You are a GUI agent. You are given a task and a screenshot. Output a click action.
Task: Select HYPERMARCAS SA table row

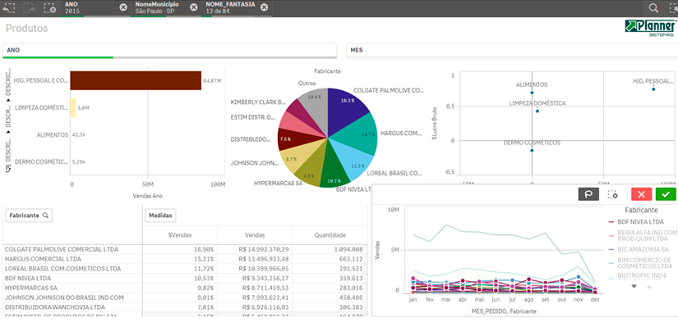click(x=185, y=288)
